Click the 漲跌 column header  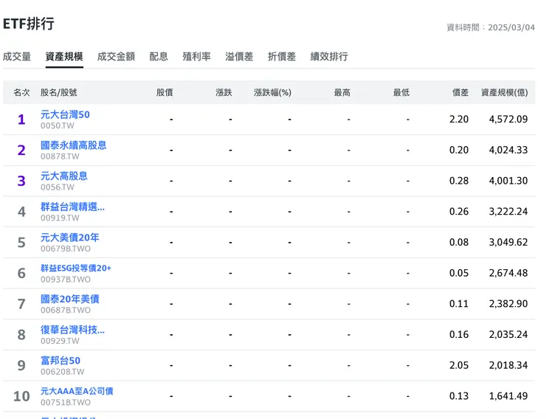click(224, 92)
